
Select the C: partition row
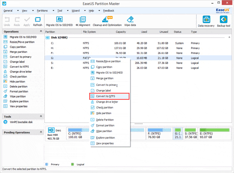point(138,43)
